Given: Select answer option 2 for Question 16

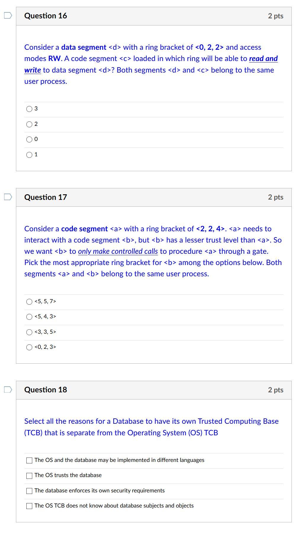Looking at the screenshot, I should [x=29, y=124].
